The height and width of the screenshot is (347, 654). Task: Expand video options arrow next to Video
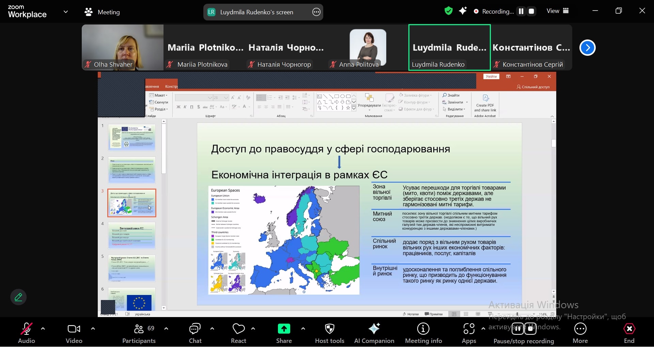point(93,329)
